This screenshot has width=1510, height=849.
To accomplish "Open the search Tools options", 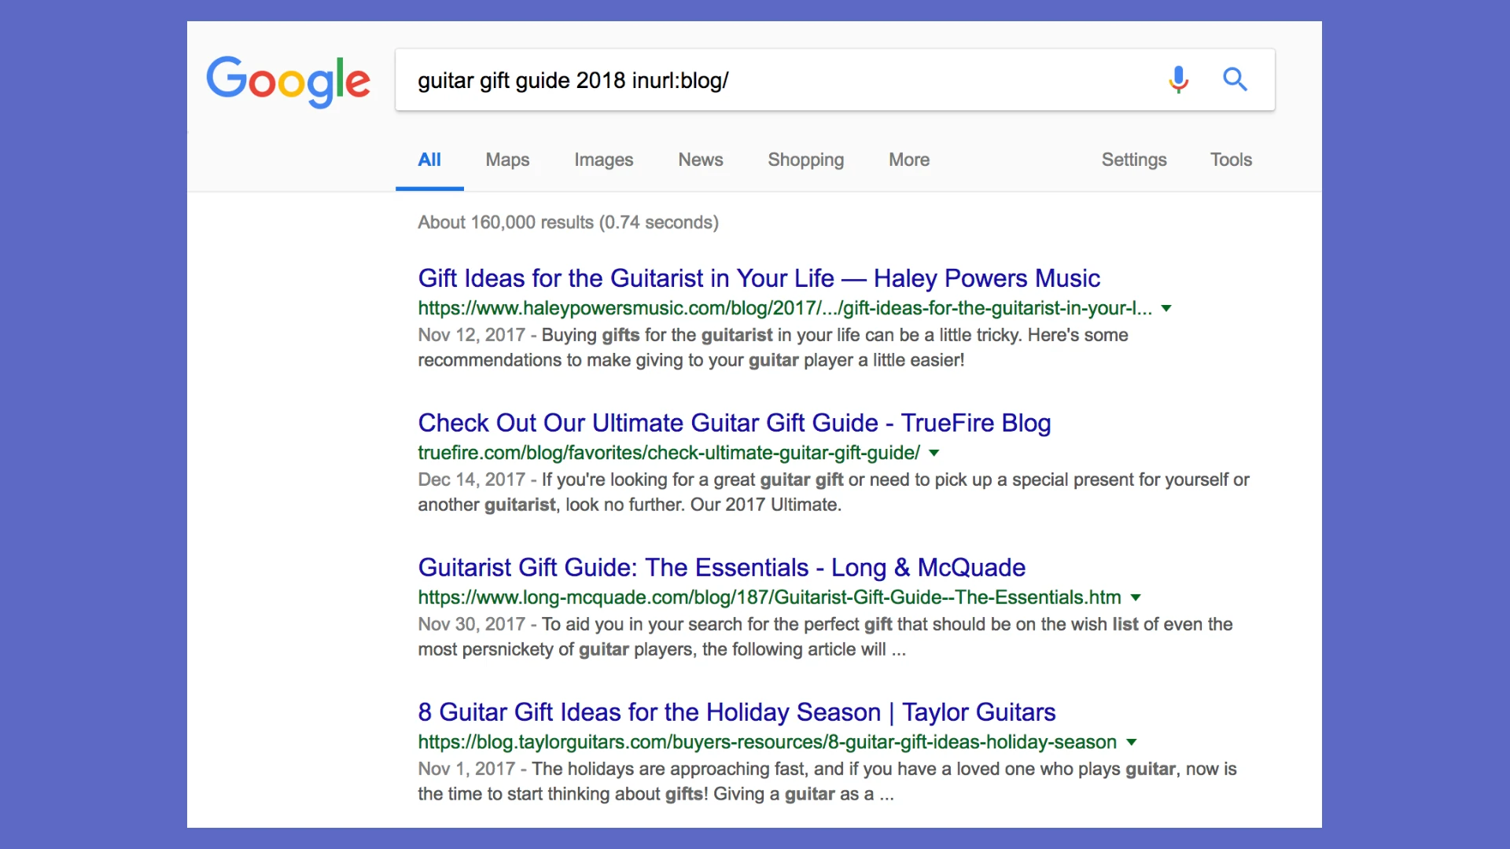I will [x=1231, y=160].
